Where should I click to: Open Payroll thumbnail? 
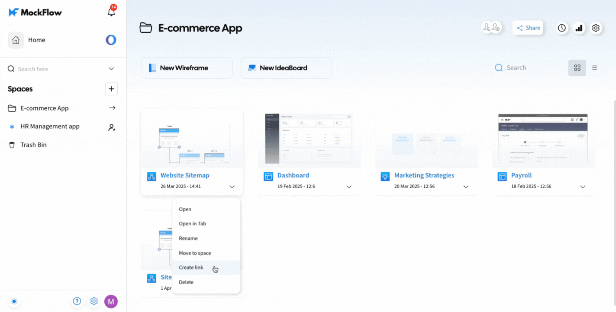(543, 138)
